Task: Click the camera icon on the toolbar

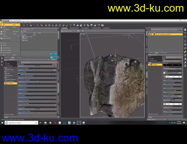Action: [103, 25]
